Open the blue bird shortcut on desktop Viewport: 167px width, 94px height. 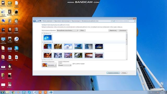(16, 40)
